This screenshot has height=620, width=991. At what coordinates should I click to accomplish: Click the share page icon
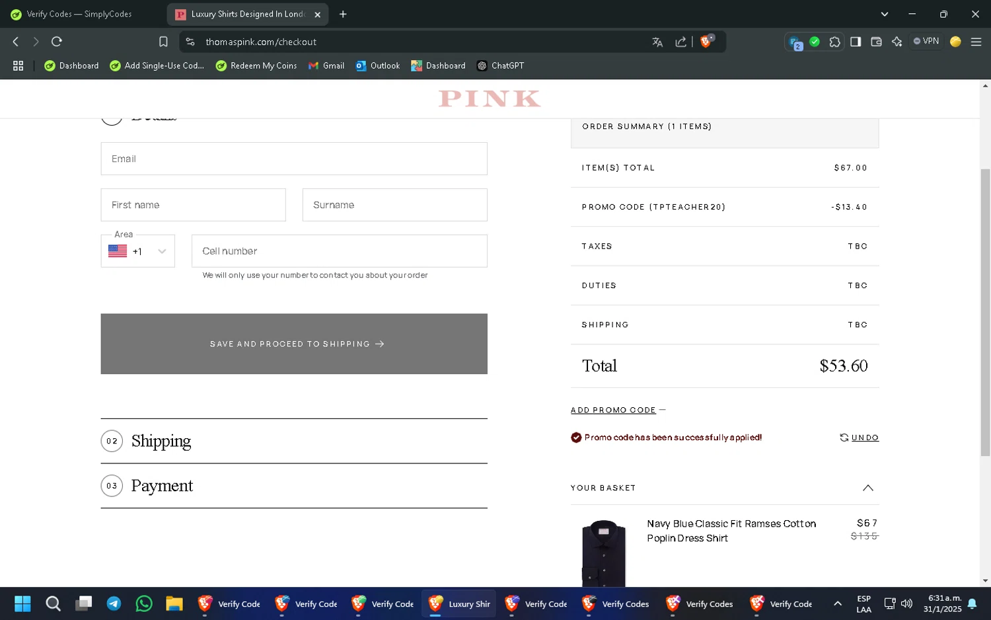pyautogui.click(x=680, y=42)
